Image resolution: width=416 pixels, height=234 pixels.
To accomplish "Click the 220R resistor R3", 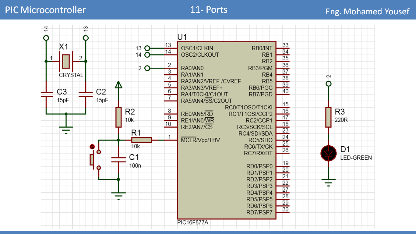I will (x=328, y=117).
